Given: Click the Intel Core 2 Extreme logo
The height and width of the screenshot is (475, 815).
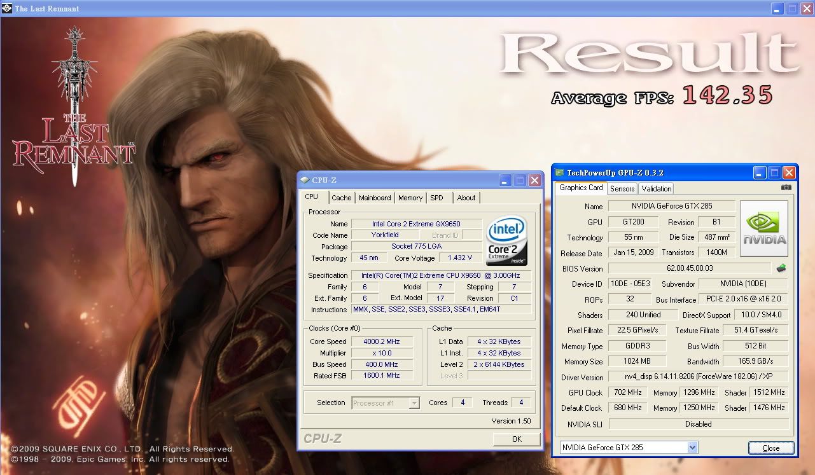Looking at the screenshot, I should (x=506, y=241).
